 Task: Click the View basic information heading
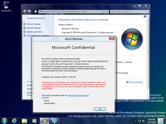83,20
